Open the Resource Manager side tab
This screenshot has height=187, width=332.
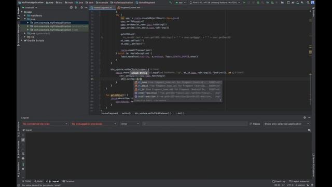click(19, 35)
